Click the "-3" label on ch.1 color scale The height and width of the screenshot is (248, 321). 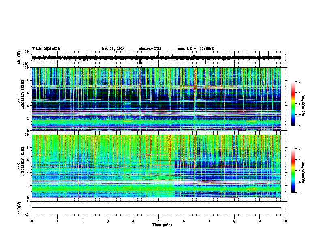(299, 82)
